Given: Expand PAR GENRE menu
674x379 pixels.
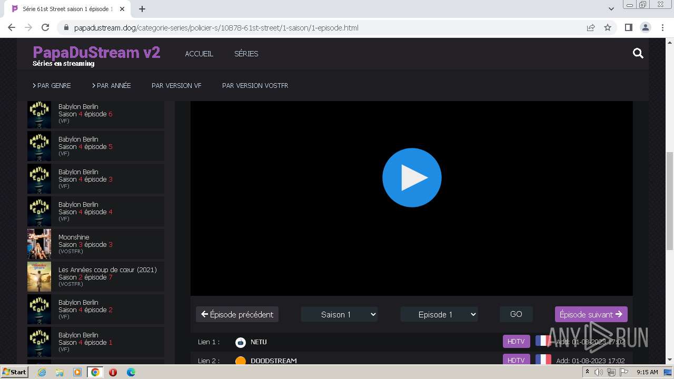Looking at the screenshot, I should [52, 85].
